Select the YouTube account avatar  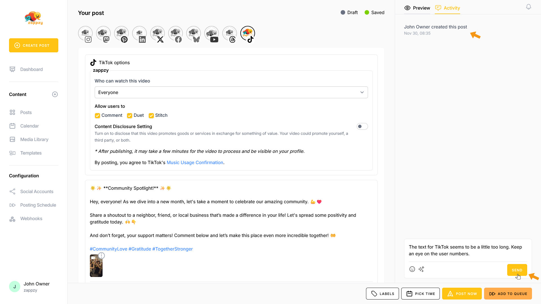tap(212, 34)
